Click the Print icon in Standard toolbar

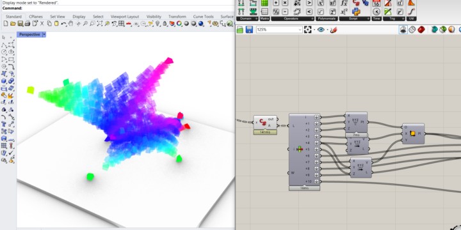28,24
